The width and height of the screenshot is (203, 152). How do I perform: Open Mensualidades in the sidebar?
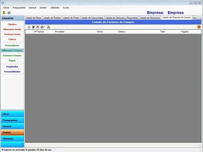click(12, 72)
